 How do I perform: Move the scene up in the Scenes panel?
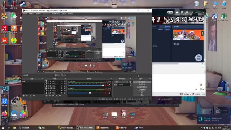(x=30, y=95)
